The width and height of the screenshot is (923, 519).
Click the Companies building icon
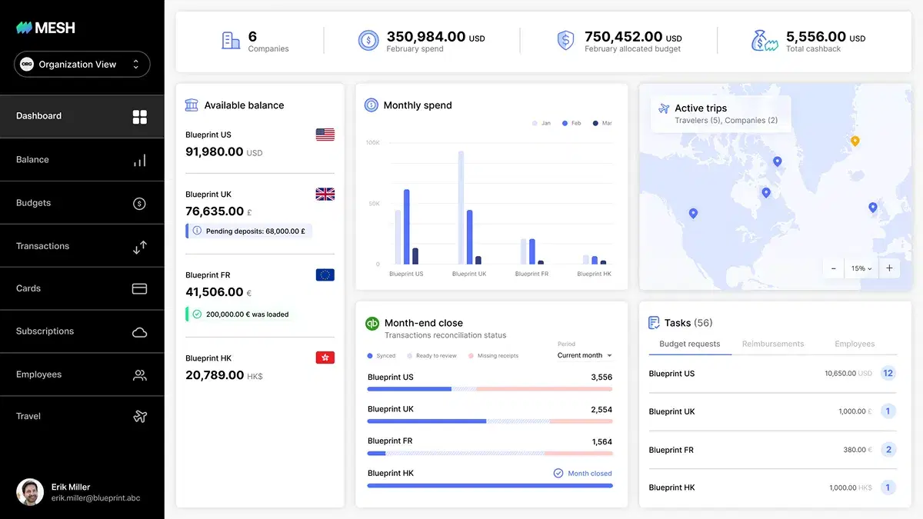[x=231, y=41]
